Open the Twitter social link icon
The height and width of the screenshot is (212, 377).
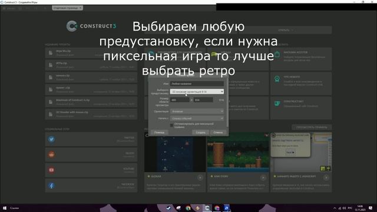tap(51, 139)
